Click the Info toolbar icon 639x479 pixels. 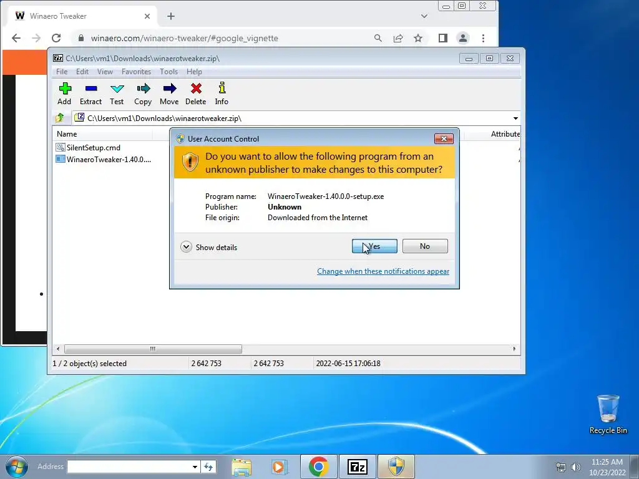pyautogui.click(x=222, y=94)
